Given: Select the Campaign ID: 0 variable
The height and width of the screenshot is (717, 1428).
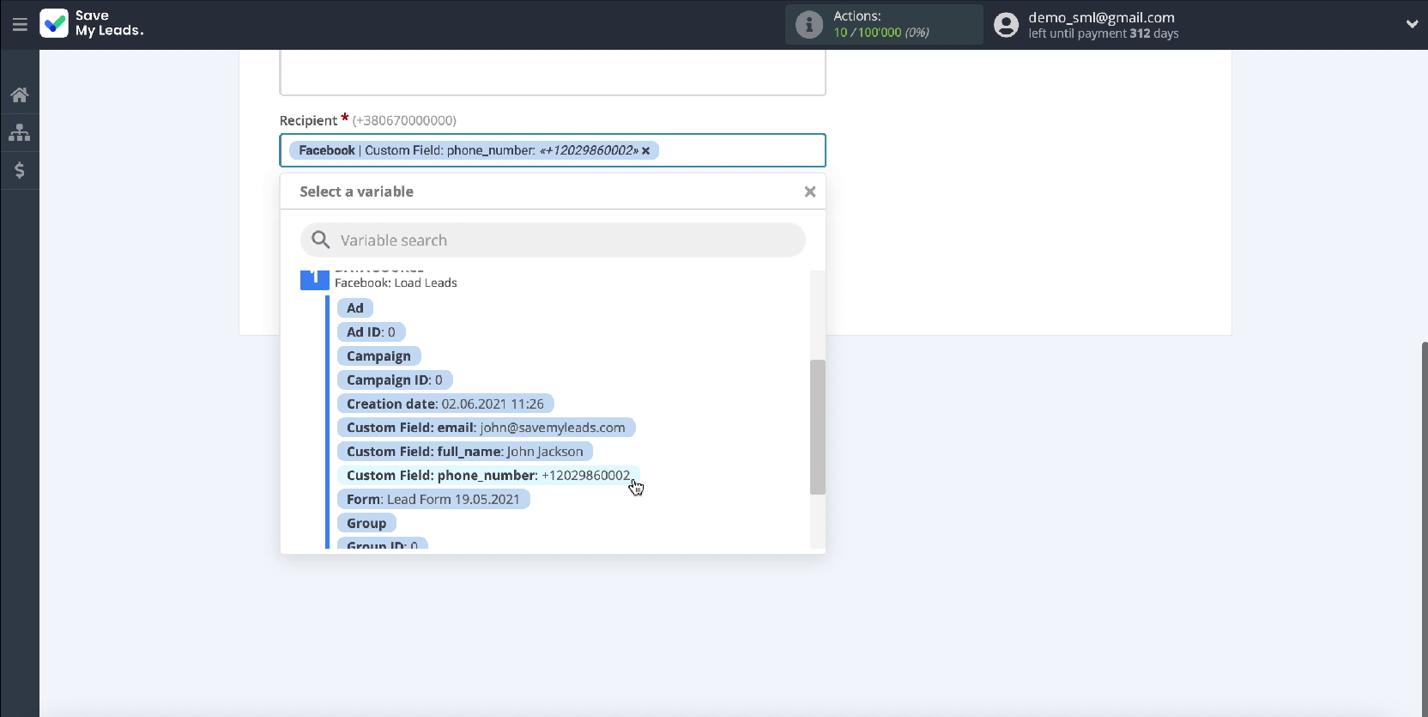Looking at the screenshot, I should point(395,380).
